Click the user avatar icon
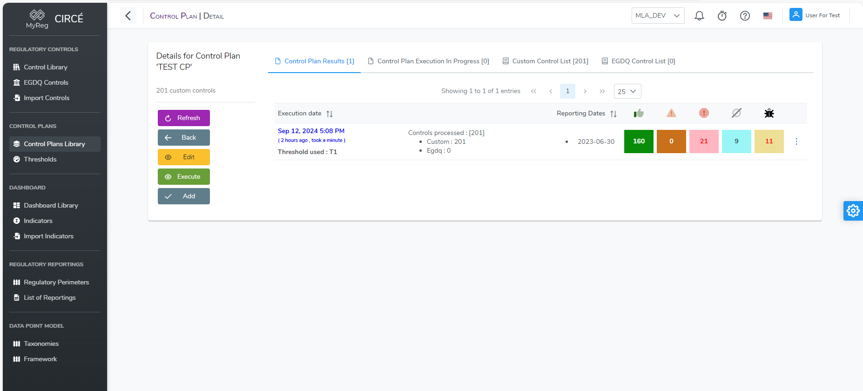863x391 pixels. coord(796,15)
